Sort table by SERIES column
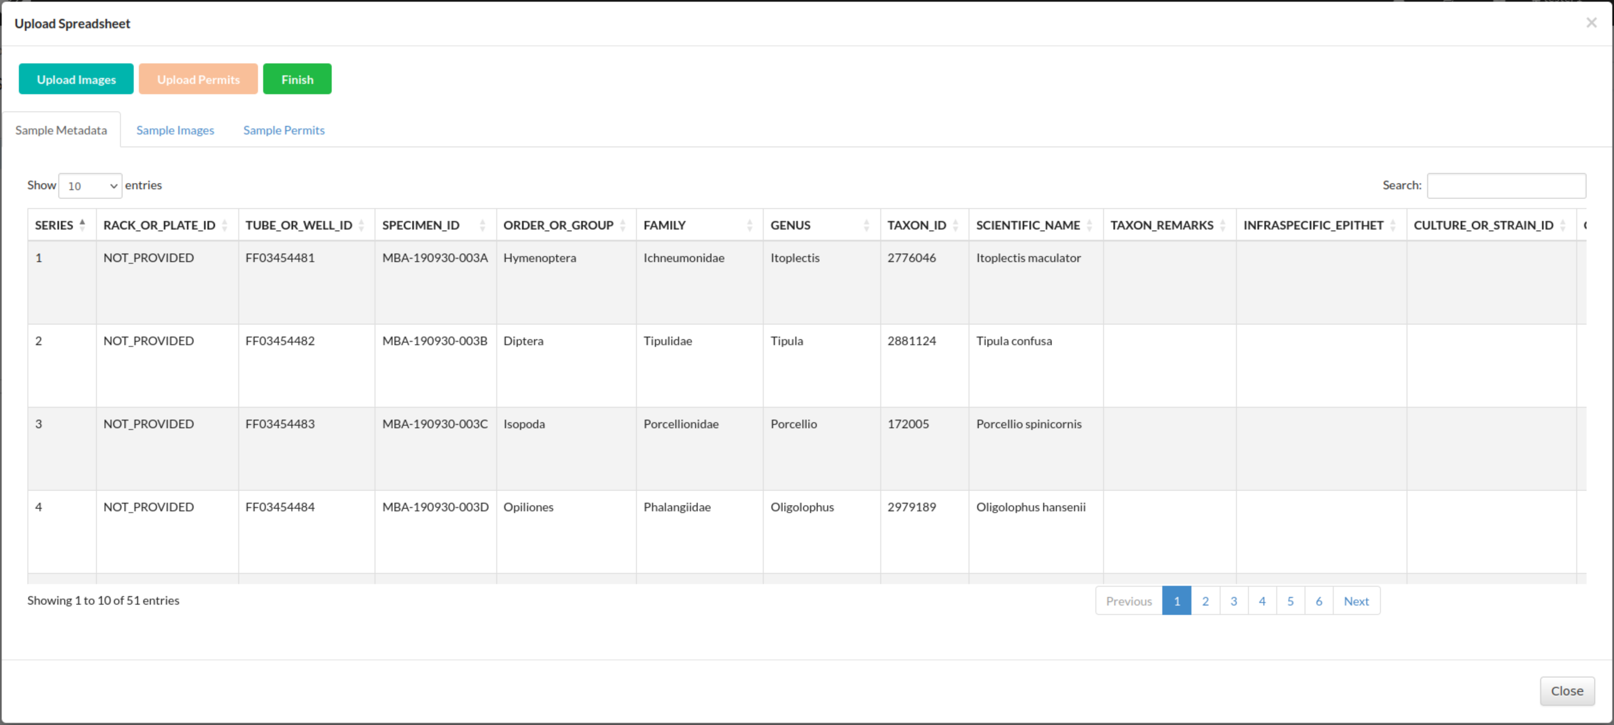1614x725 pixels. (61, 225)
